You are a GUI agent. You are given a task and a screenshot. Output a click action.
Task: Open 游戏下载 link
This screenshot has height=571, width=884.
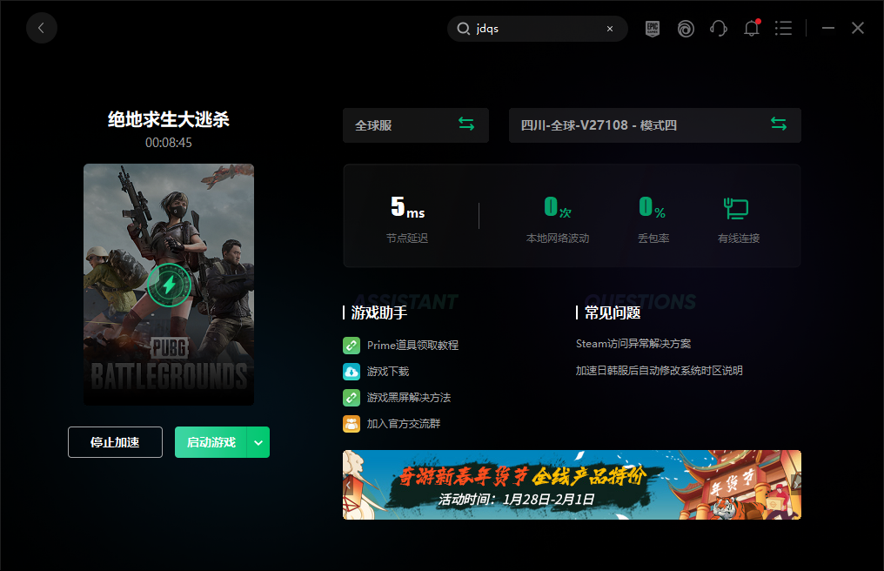388,372
